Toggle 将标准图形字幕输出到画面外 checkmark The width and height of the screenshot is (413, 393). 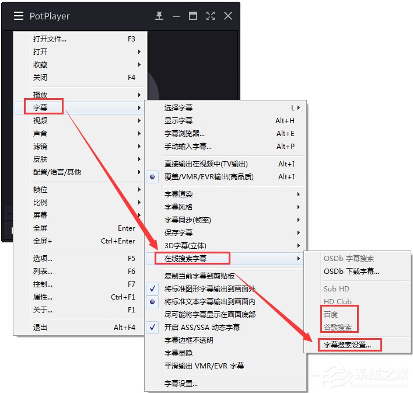(226, 289)
